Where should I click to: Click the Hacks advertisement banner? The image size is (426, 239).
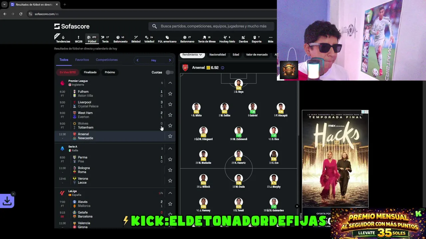point(335,159)
